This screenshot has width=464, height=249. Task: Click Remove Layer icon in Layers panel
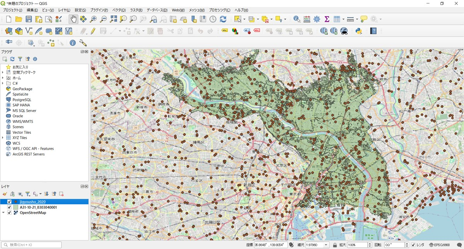coord(61,194)
